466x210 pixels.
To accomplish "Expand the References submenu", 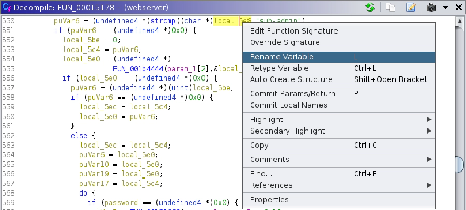I will pos(339,185).
